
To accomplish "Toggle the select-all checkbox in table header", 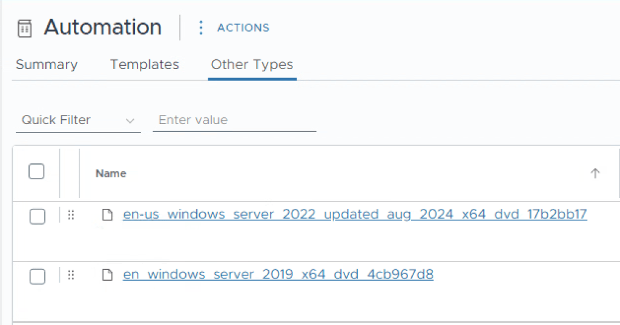I will coord(37,172).
